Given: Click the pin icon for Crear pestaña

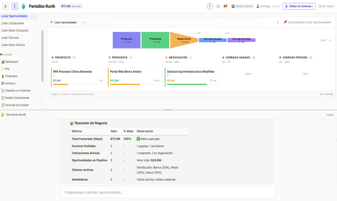Looking at the screenshot, I should 285,22.
